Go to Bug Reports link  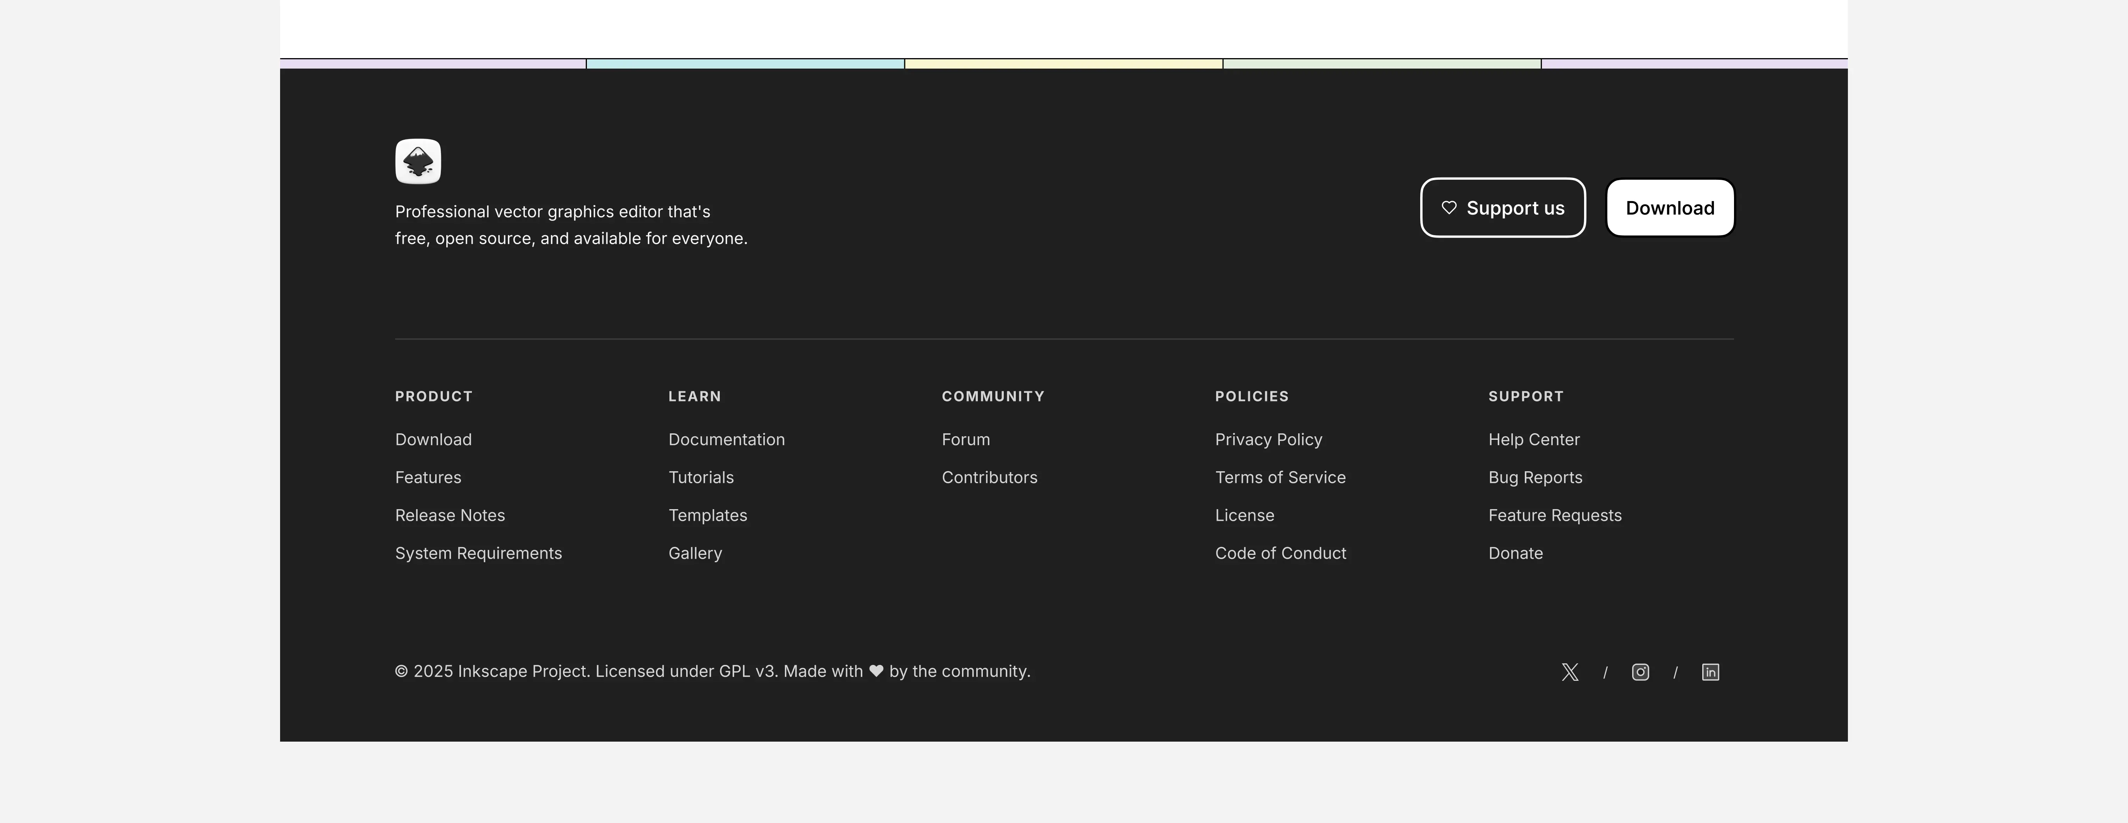pos(1535,478)
